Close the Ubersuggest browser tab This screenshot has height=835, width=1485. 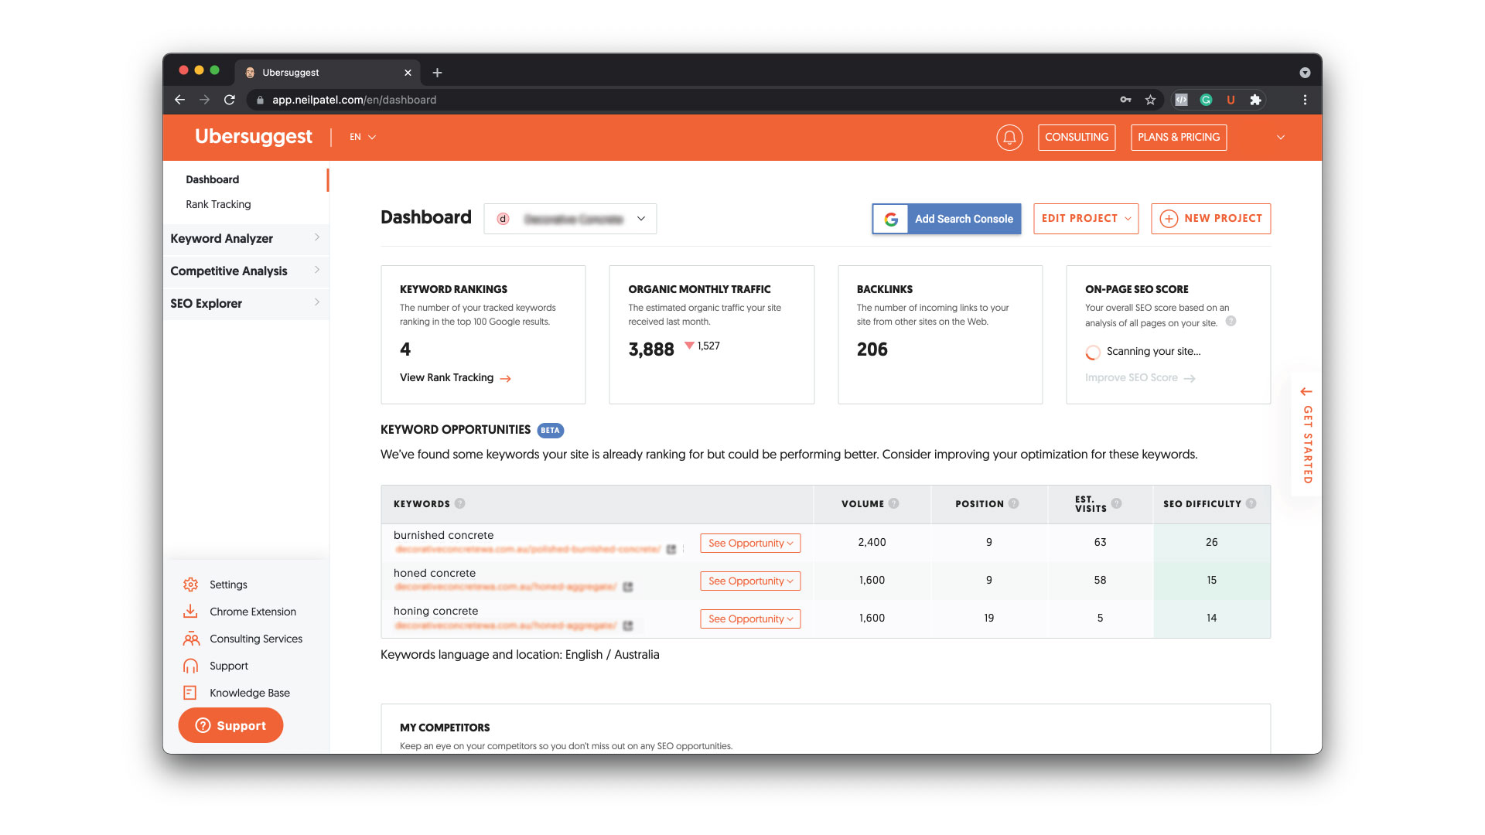click(408, 73)
